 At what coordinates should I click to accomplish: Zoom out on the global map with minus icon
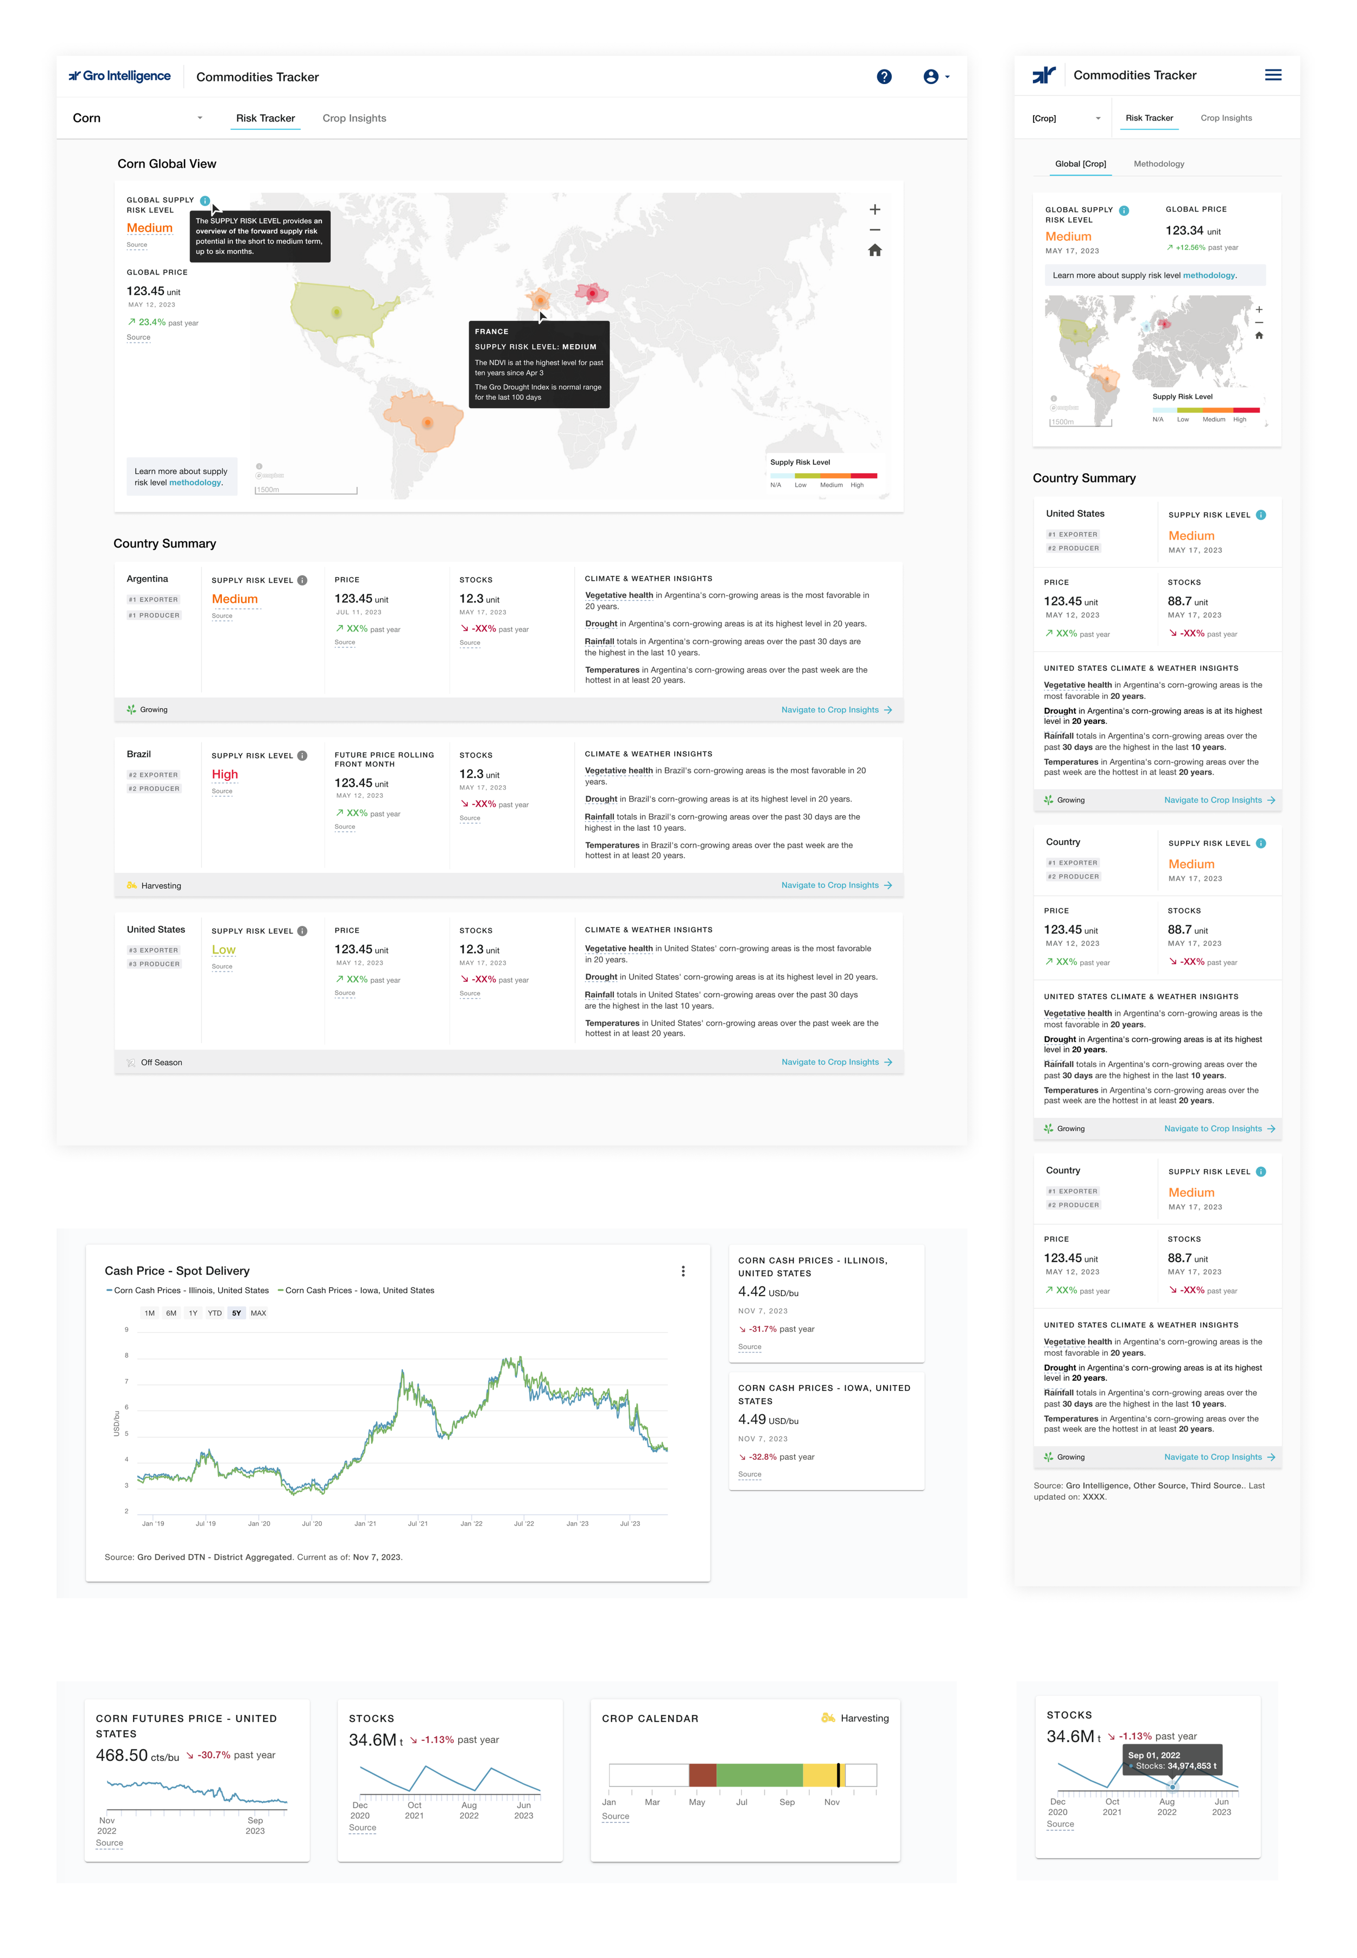point(874,230)
